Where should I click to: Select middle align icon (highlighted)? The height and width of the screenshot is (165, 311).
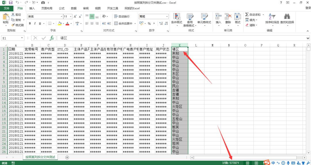pyautogui.click(x=92, y=16)
